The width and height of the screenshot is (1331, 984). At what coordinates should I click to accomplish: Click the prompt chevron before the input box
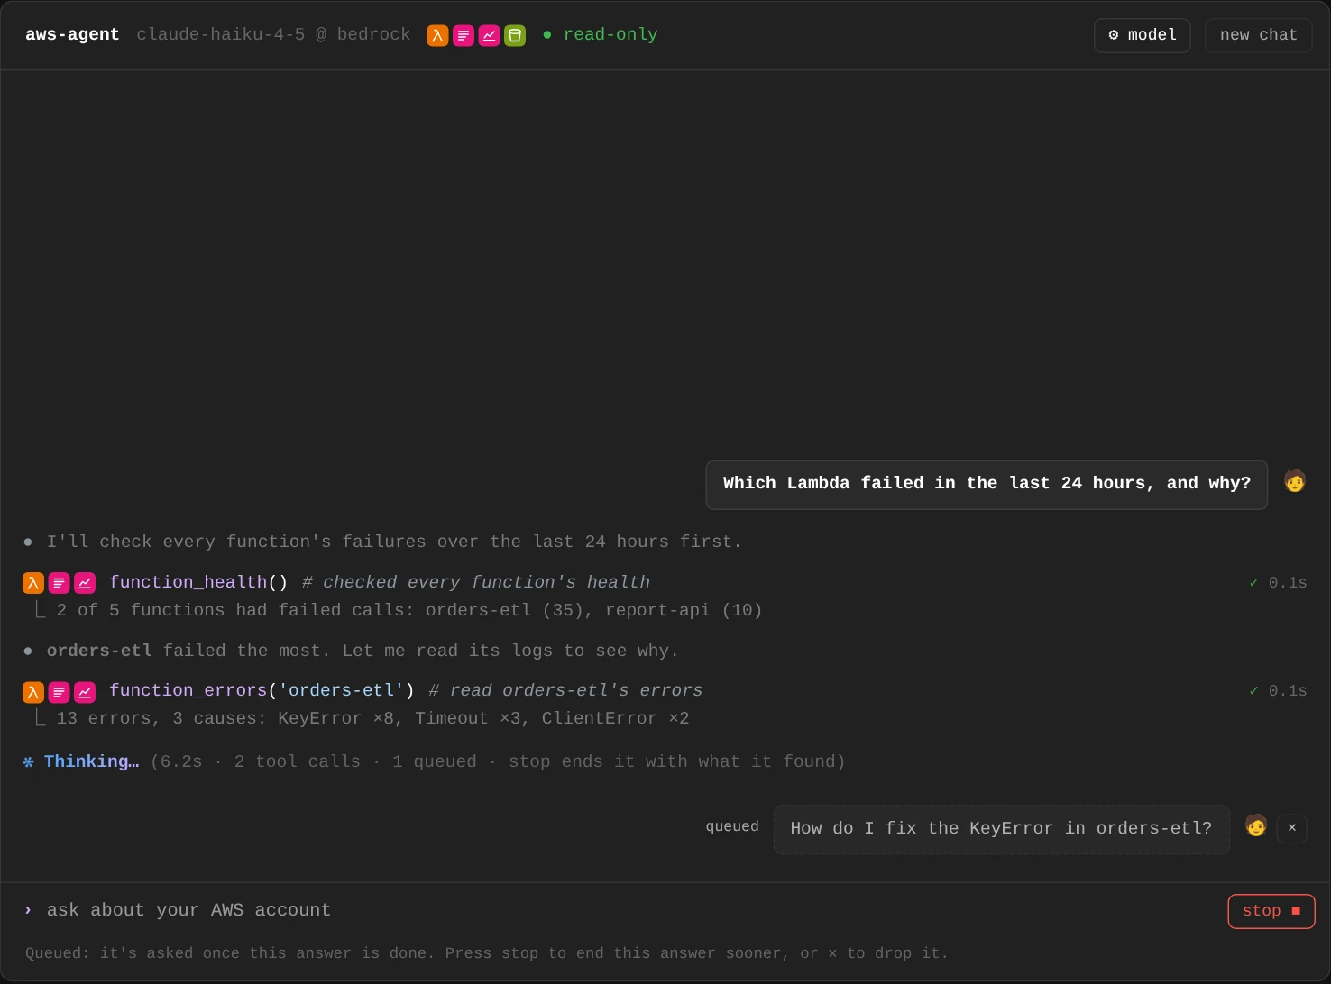point(28,910)
